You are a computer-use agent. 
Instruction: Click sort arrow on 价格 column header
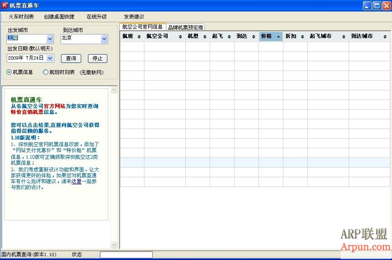tap(278, 37)
